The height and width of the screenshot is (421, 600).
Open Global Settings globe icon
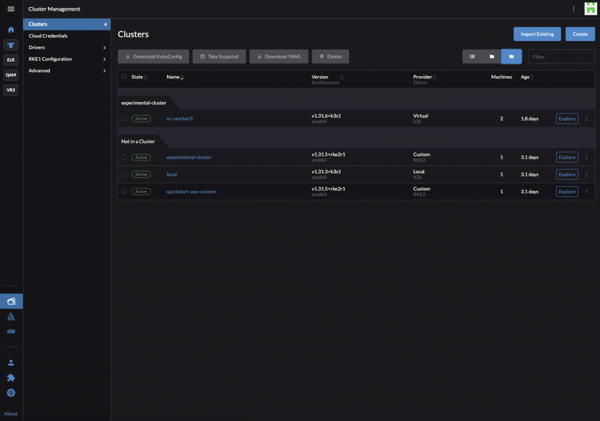(11, 393)
